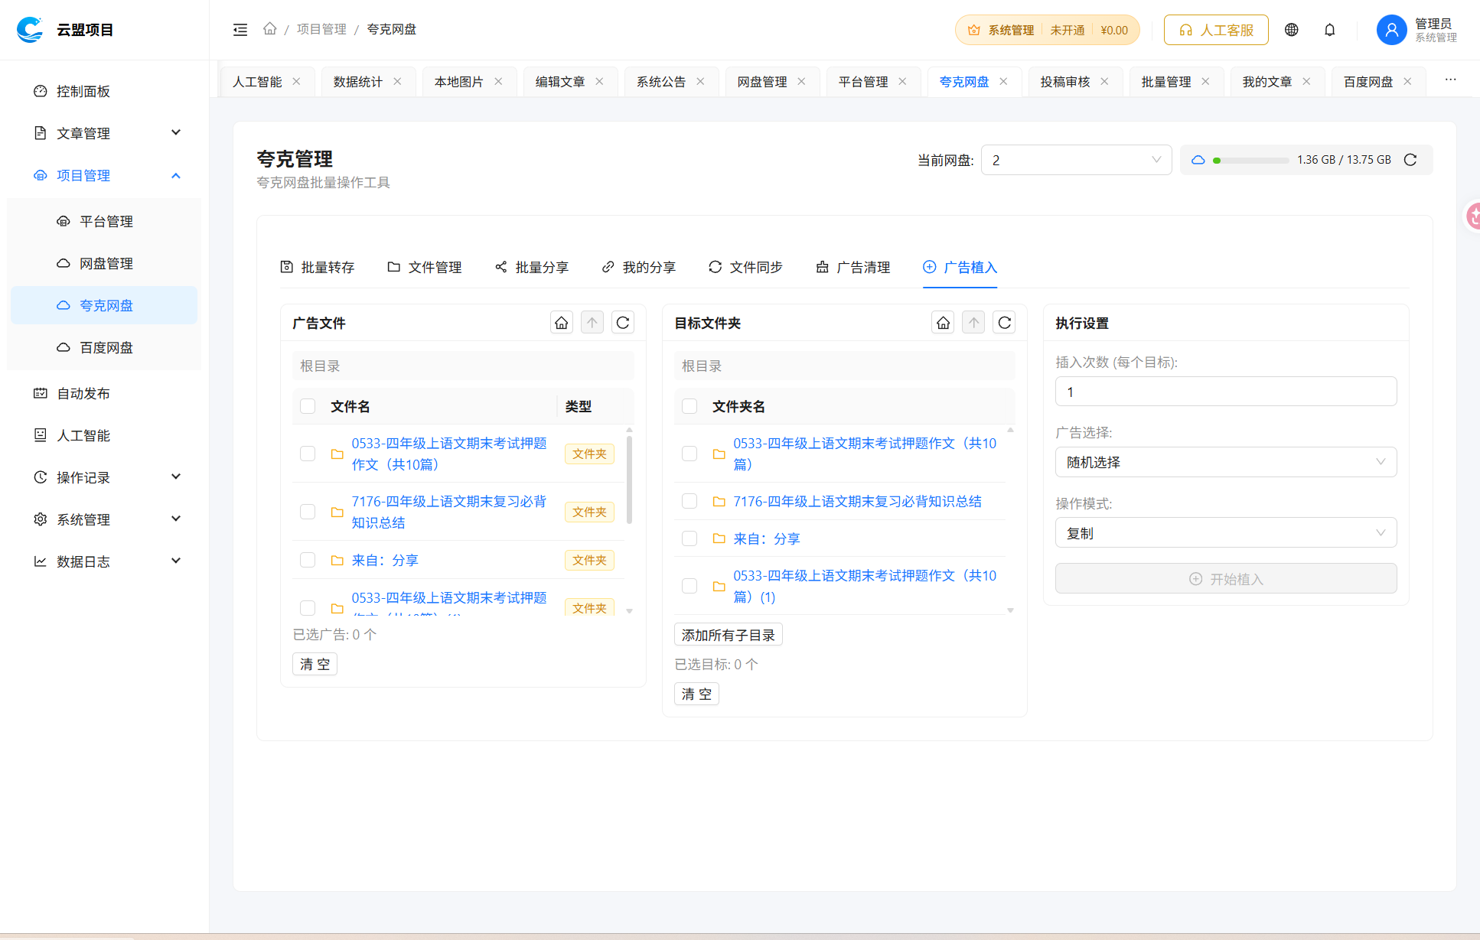
Task: Go up one level in 广告文件 panel
Action: [592, 323]
